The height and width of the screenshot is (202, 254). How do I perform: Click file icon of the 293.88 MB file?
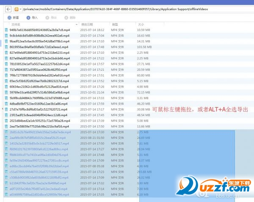(x=6, y=172)
